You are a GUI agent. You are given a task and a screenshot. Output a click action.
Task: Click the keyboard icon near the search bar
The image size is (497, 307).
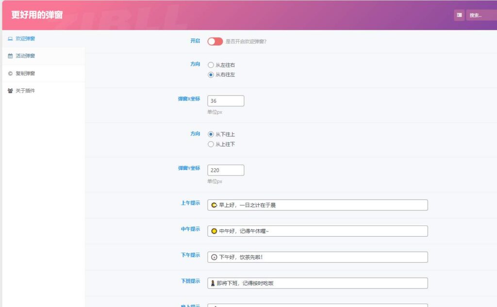click(459, 16)
